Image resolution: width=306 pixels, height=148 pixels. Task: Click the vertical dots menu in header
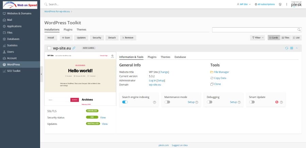(x=287, y=4)
